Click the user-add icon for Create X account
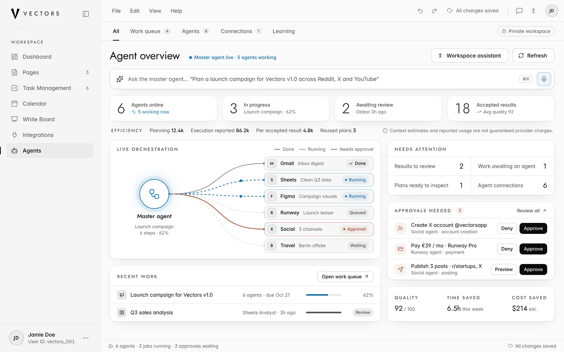 (400, 228)
